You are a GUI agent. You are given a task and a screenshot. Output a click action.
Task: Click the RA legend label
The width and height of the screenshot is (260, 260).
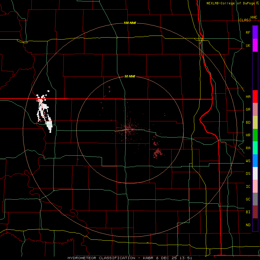[x=248, y=148]
